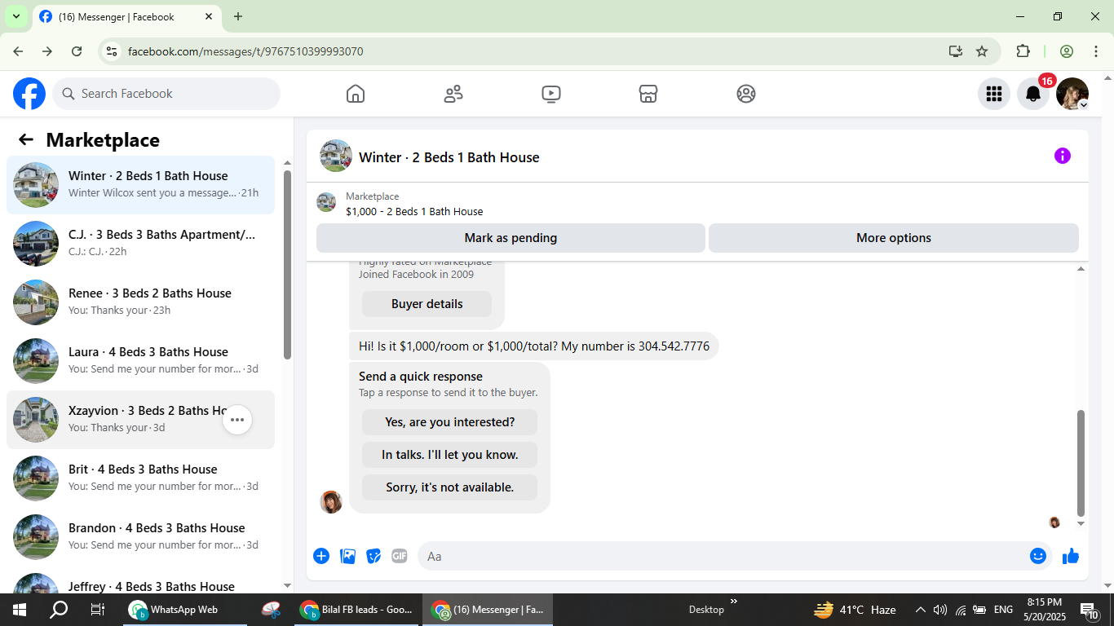This screenshot has height=626, width=1114.
Task: Open the browser extensions puzzle icon
Action: [x=1023, y=51]
